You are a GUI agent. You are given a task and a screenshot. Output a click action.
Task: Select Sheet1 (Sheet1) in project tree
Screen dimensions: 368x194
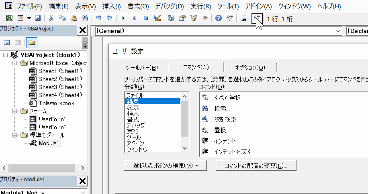[x=60, y=71]
